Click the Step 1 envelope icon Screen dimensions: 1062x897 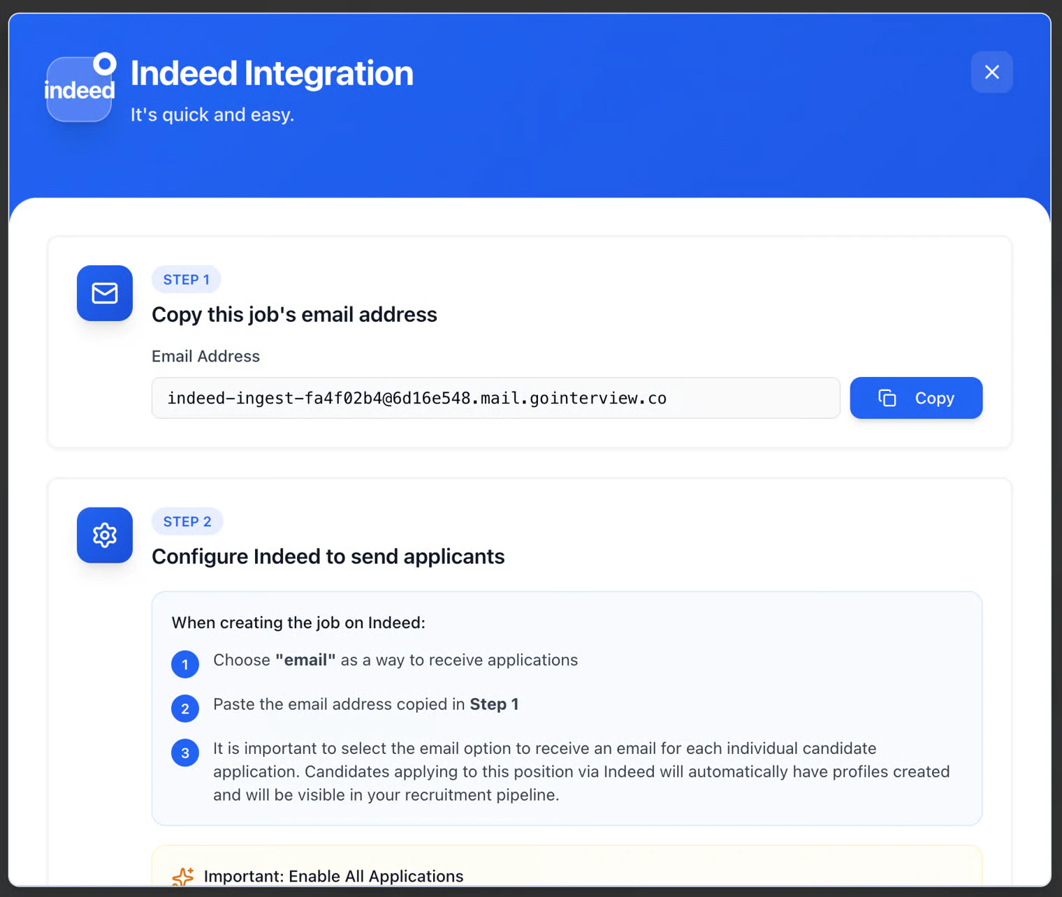(105, 293)
